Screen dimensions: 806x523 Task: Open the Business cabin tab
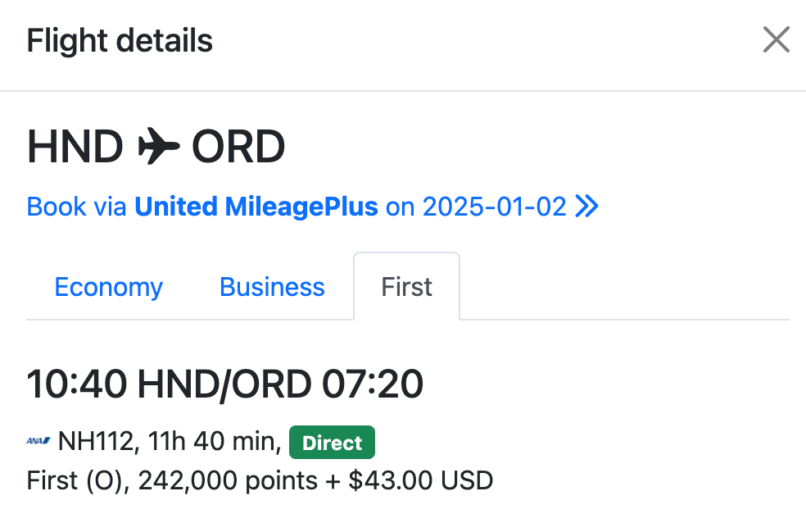272,287
